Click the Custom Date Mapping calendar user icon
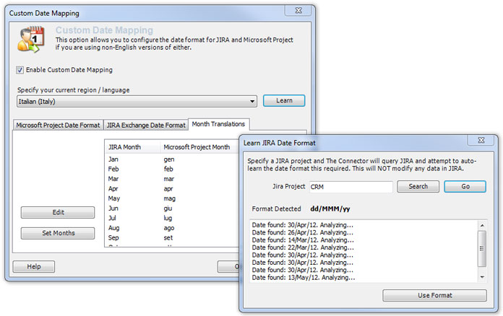This screenshot has height=316, width=503. [30, 40]
